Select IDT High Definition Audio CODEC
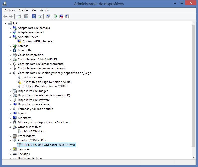This screenshot has width=198, height=167. (x=45, y=86)
